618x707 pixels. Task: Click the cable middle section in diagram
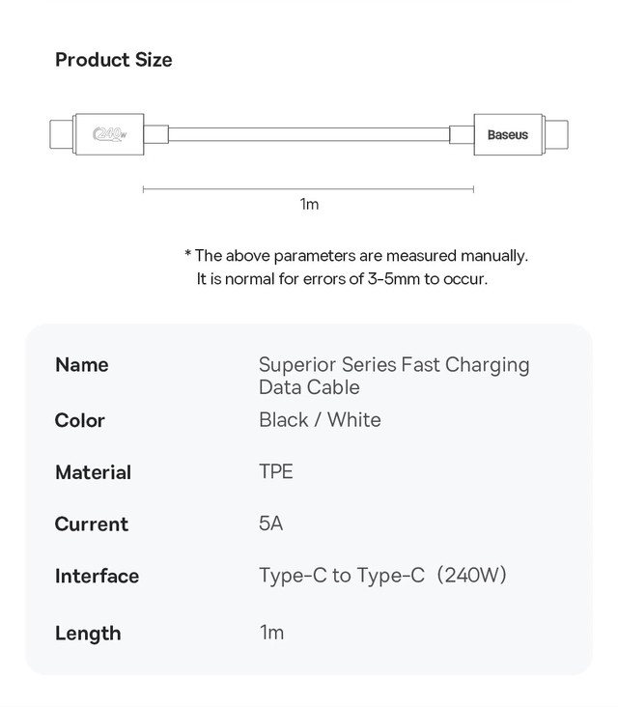pos(309,134)
